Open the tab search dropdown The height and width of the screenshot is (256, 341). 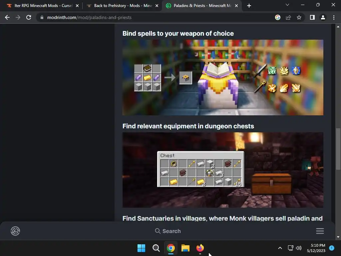click(287, 5)
